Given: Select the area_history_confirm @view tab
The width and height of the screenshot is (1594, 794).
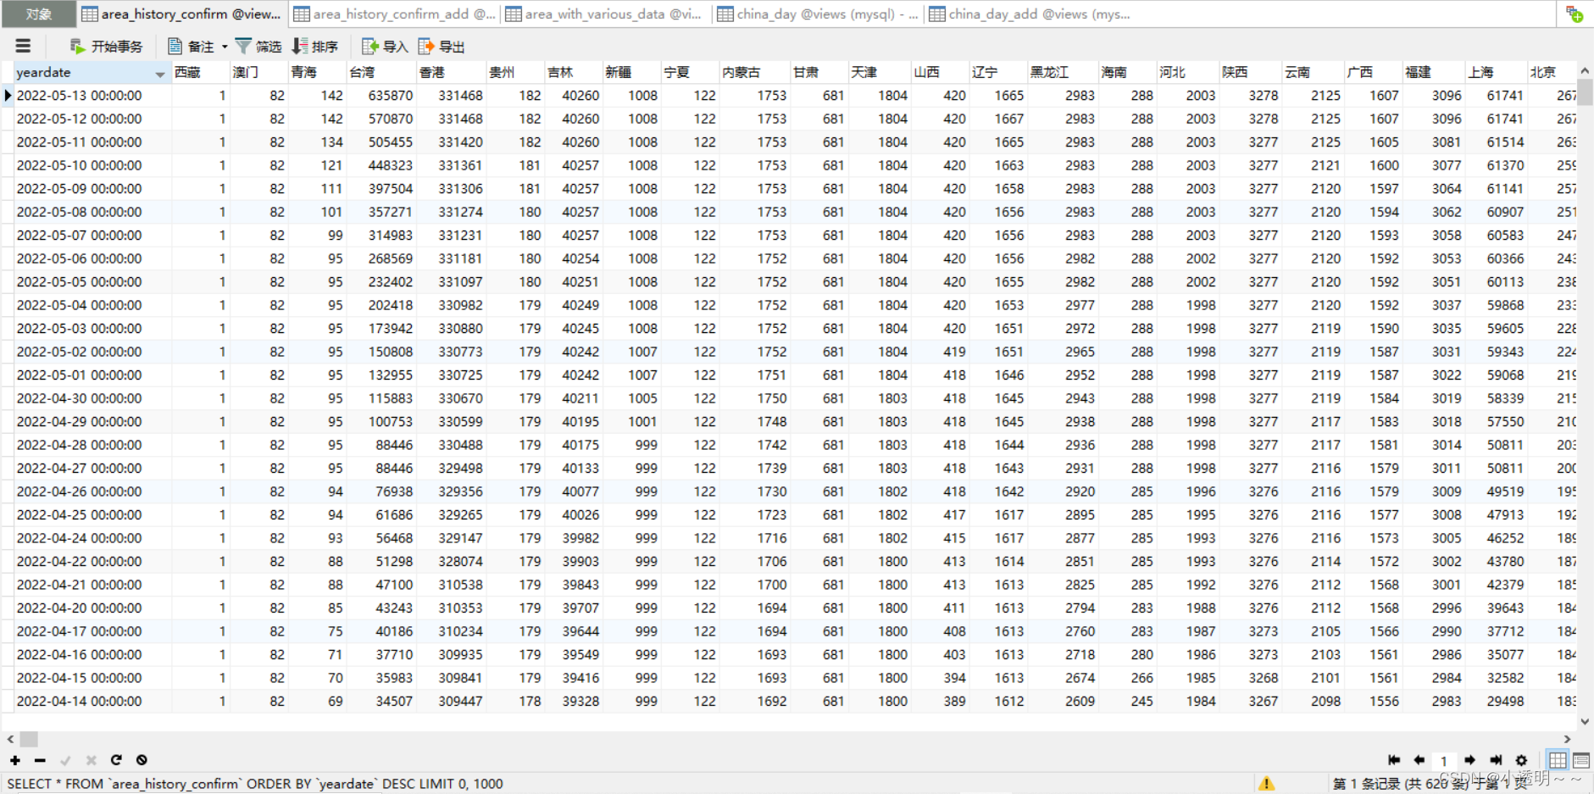Looking at the screenshot, I should pyautogui.click(x=182, y=14).
